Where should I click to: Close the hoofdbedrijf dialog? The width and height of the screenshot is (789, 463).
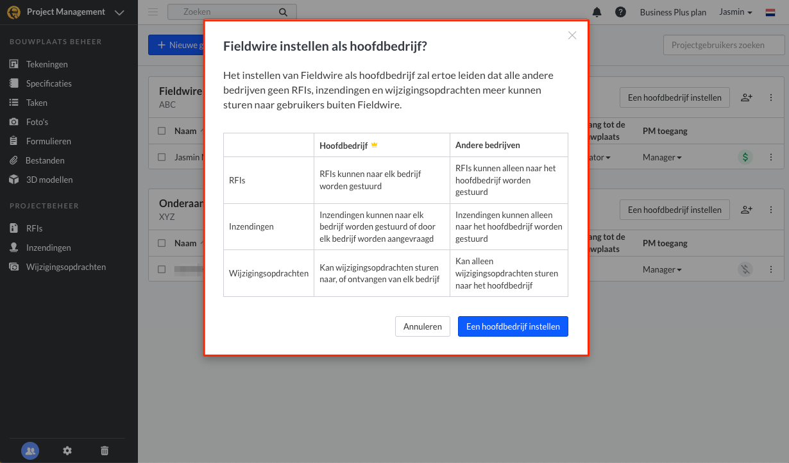tap(572, 35)
